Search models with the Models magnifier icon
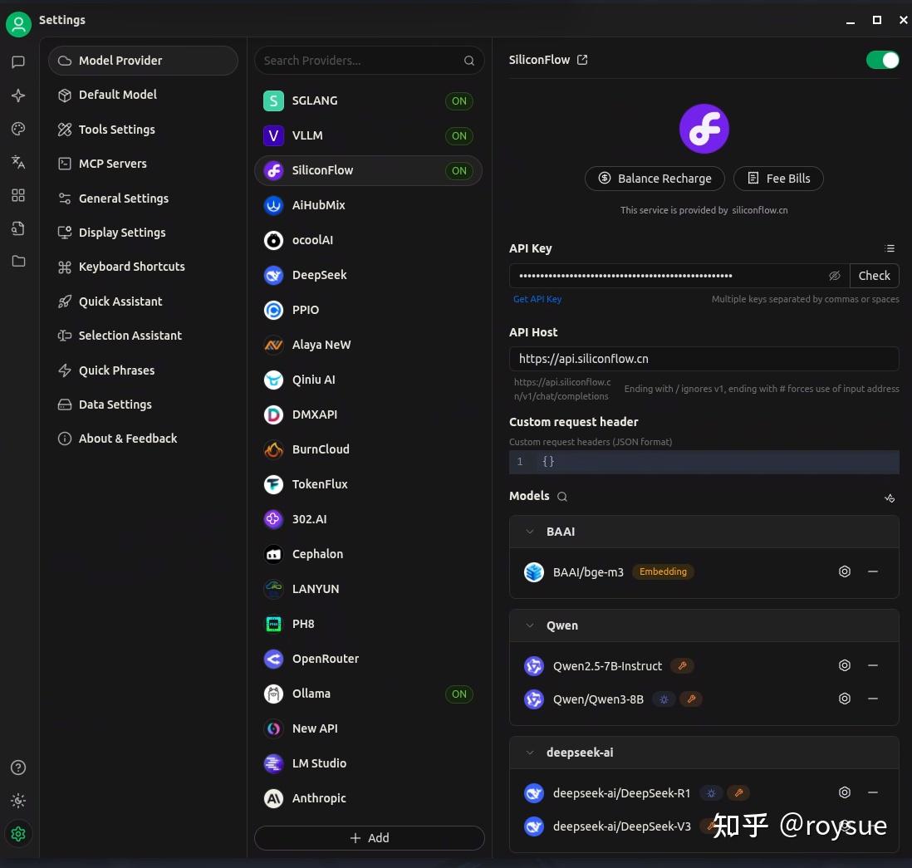912x868 pixels. (561, 496)
